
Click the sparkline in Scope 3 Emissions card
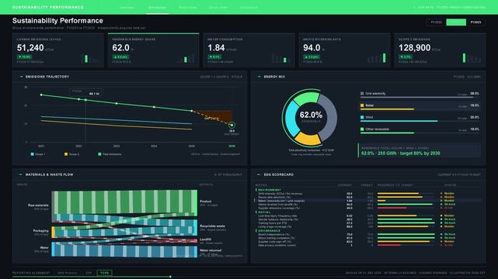tap(472, 58)
